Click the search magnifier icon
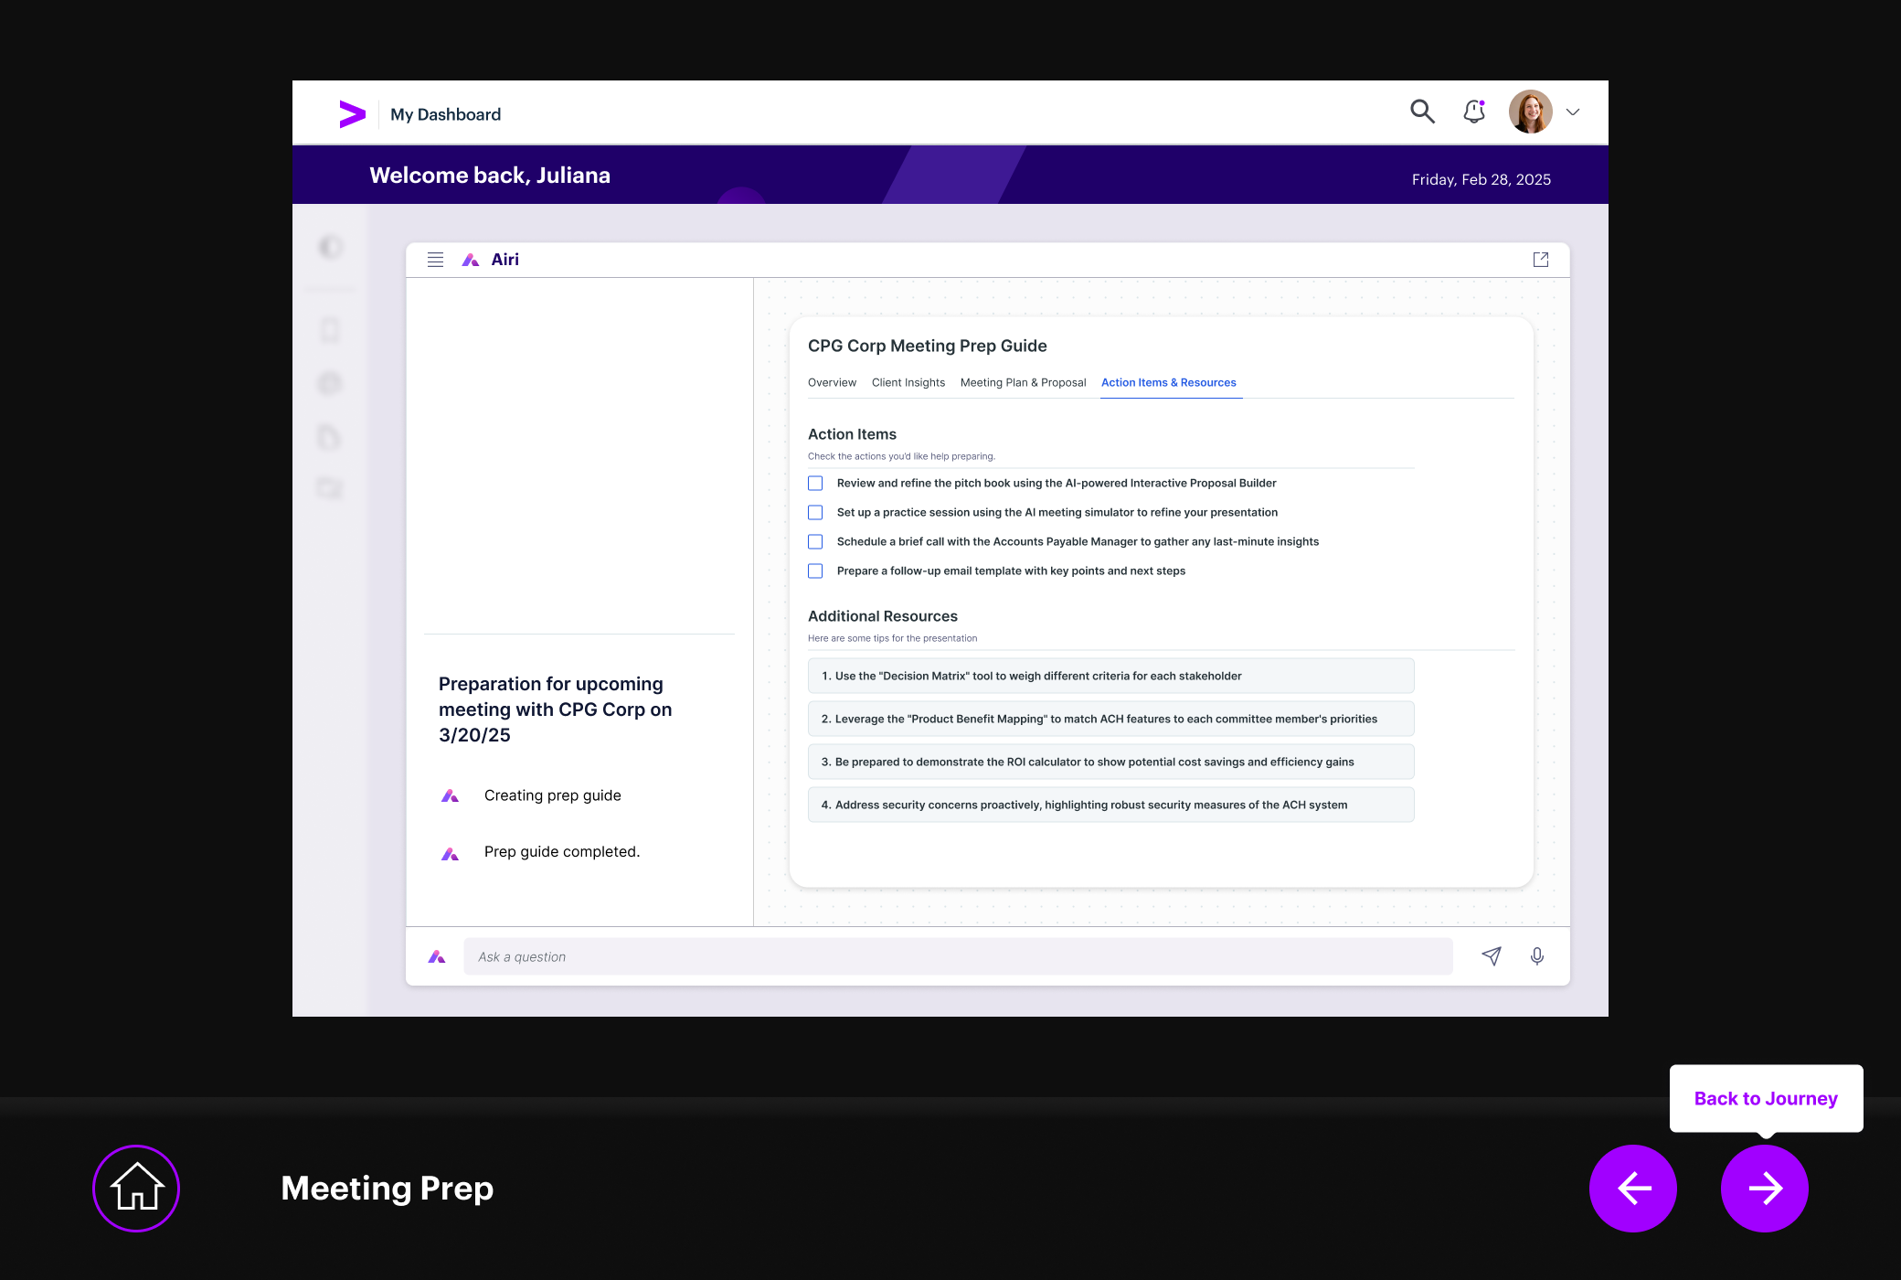 tap(1422, 112)
